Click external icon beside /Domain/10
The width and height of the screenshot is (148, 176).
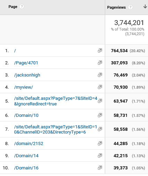coord(100,115)
